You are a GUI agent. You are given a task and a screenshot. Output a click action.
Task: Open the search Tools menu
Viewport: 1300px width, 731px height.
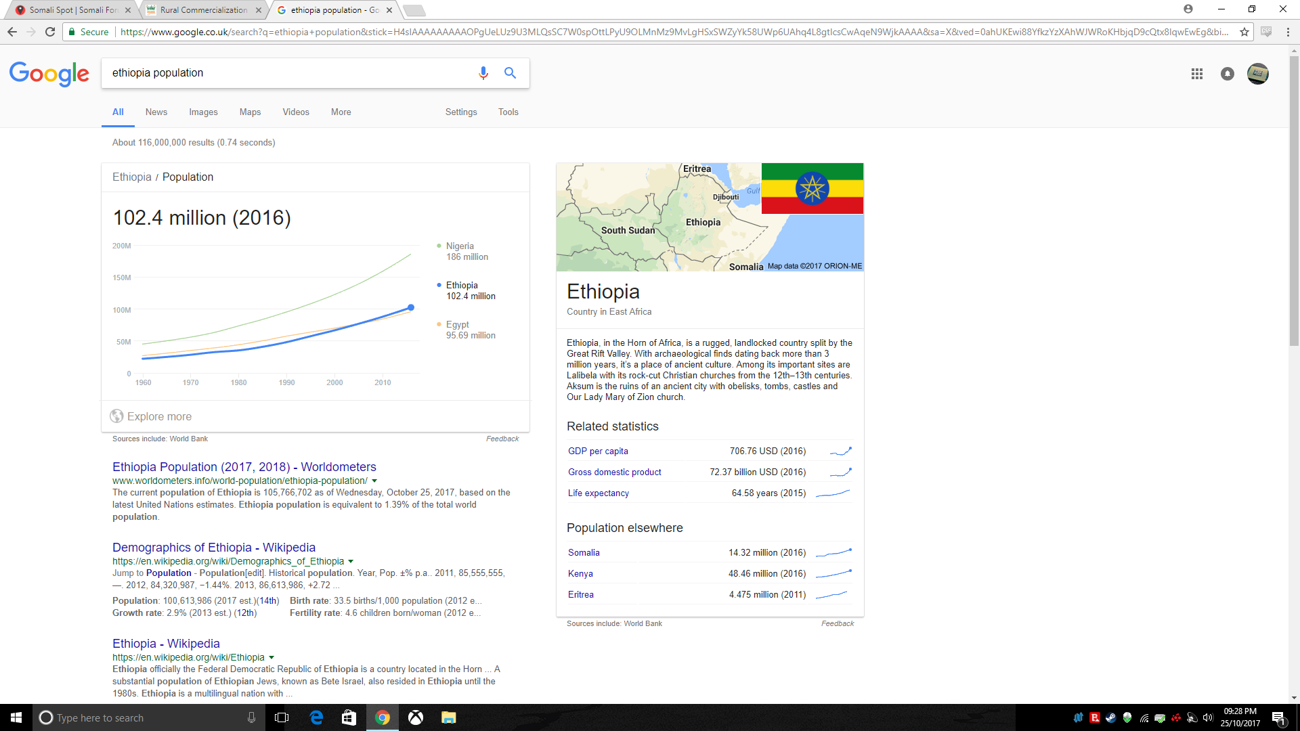(x=508, y=112)
